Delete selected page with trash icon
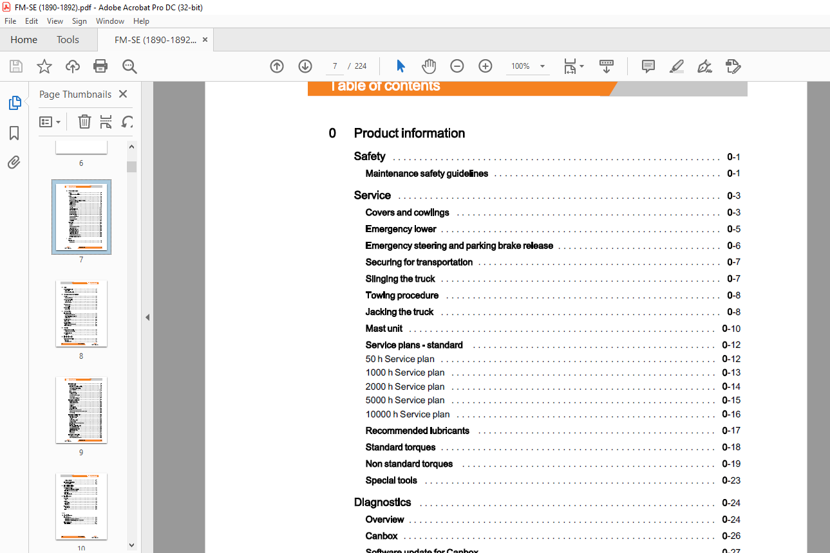The height and width of the screenshot is (553, 830). (x=84, y=122)
